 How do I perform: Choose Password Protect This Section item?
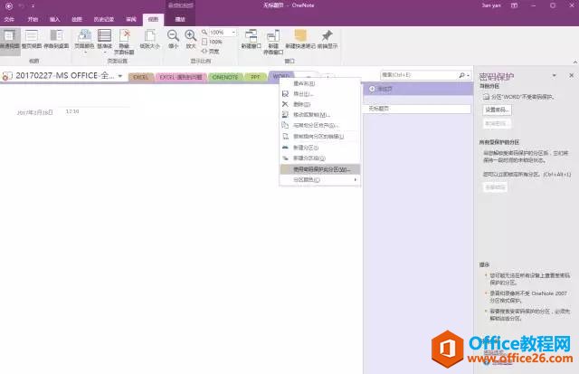pos(320,169)
